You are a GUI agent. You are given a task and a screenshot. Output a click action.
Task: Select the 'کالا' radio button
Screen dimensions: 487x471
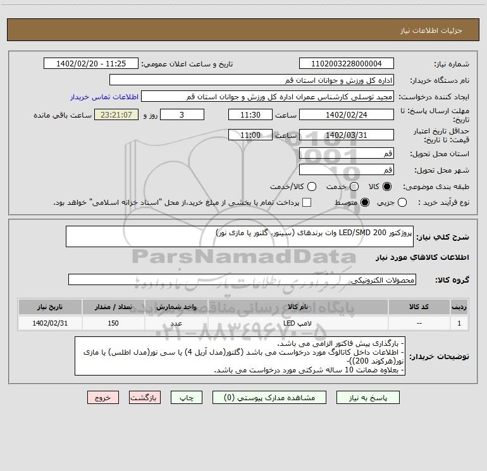coord(387,187)
